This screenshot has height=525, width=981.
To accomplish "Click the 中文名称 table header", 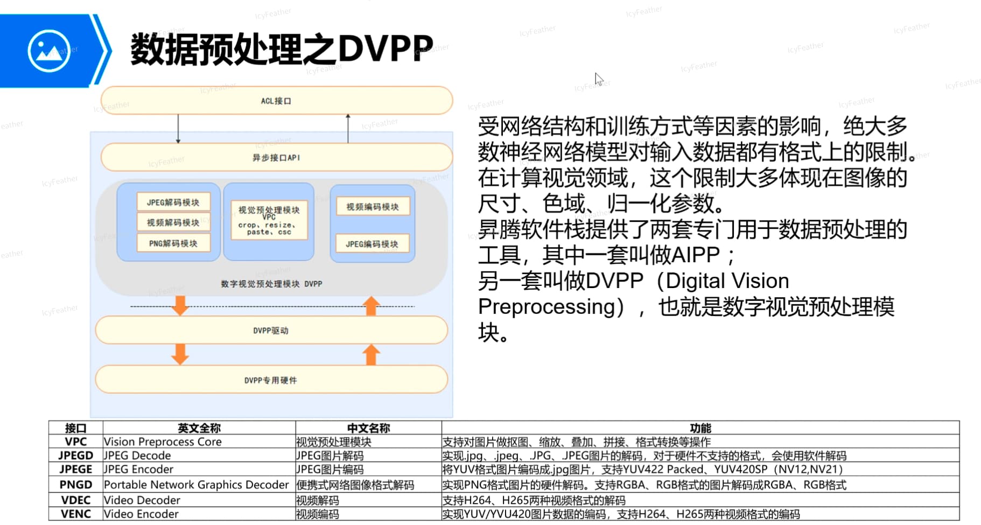I will pos(368,428).
